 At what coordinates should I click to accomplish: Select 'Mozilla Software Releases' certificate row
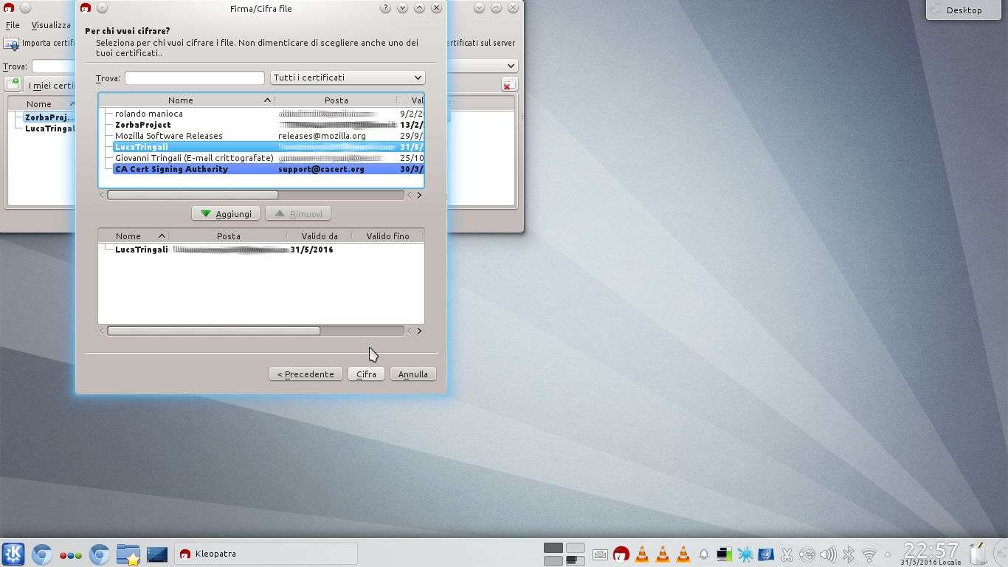point(169,136)
